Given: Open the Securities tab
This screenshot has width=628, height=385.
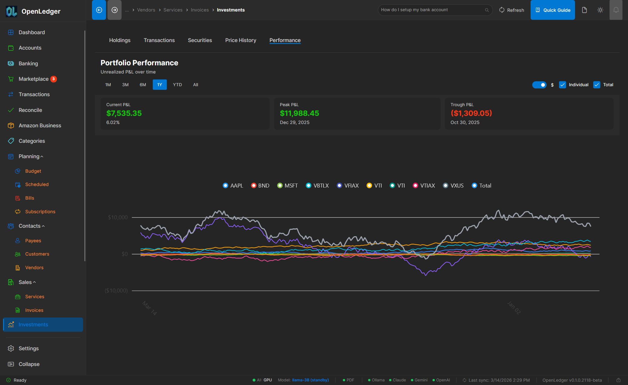Looking at the screenshot, I should coord(200,40).
